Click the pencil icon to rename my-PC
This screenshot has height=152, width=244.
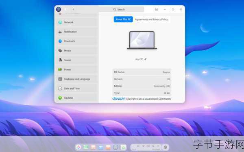click(x=145, y=59)
